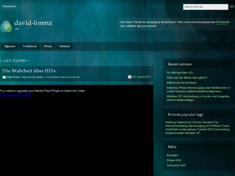Click the Anmelden link under Meta
The width and height of the screenshot is (235, 176).
tap(172, 155)
